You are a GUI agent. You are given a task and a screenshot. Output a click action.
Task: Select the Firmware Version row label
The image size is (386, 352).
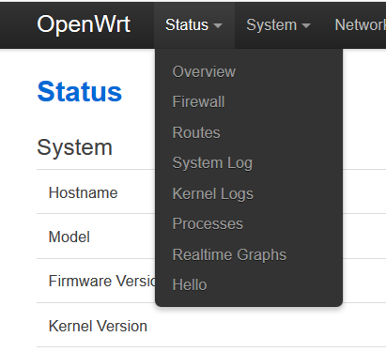point(102,281)
